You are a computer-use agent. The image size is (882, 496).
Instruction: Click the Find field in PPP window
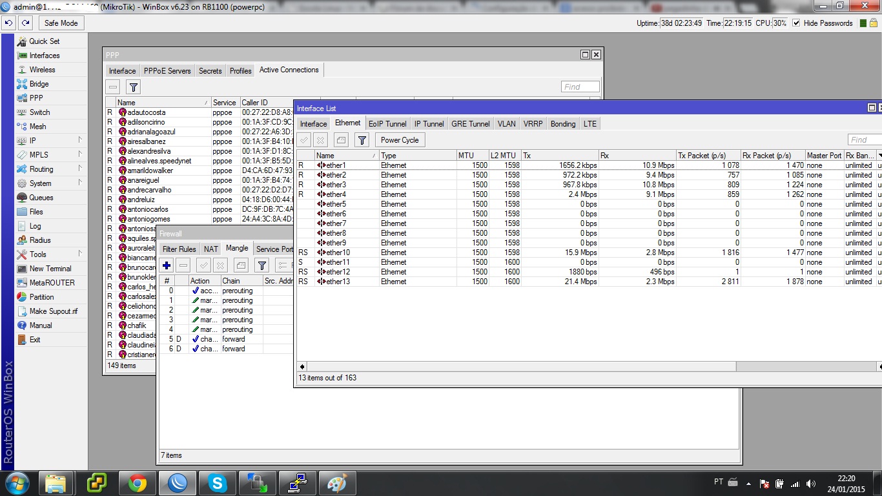[x=580, y=87]
